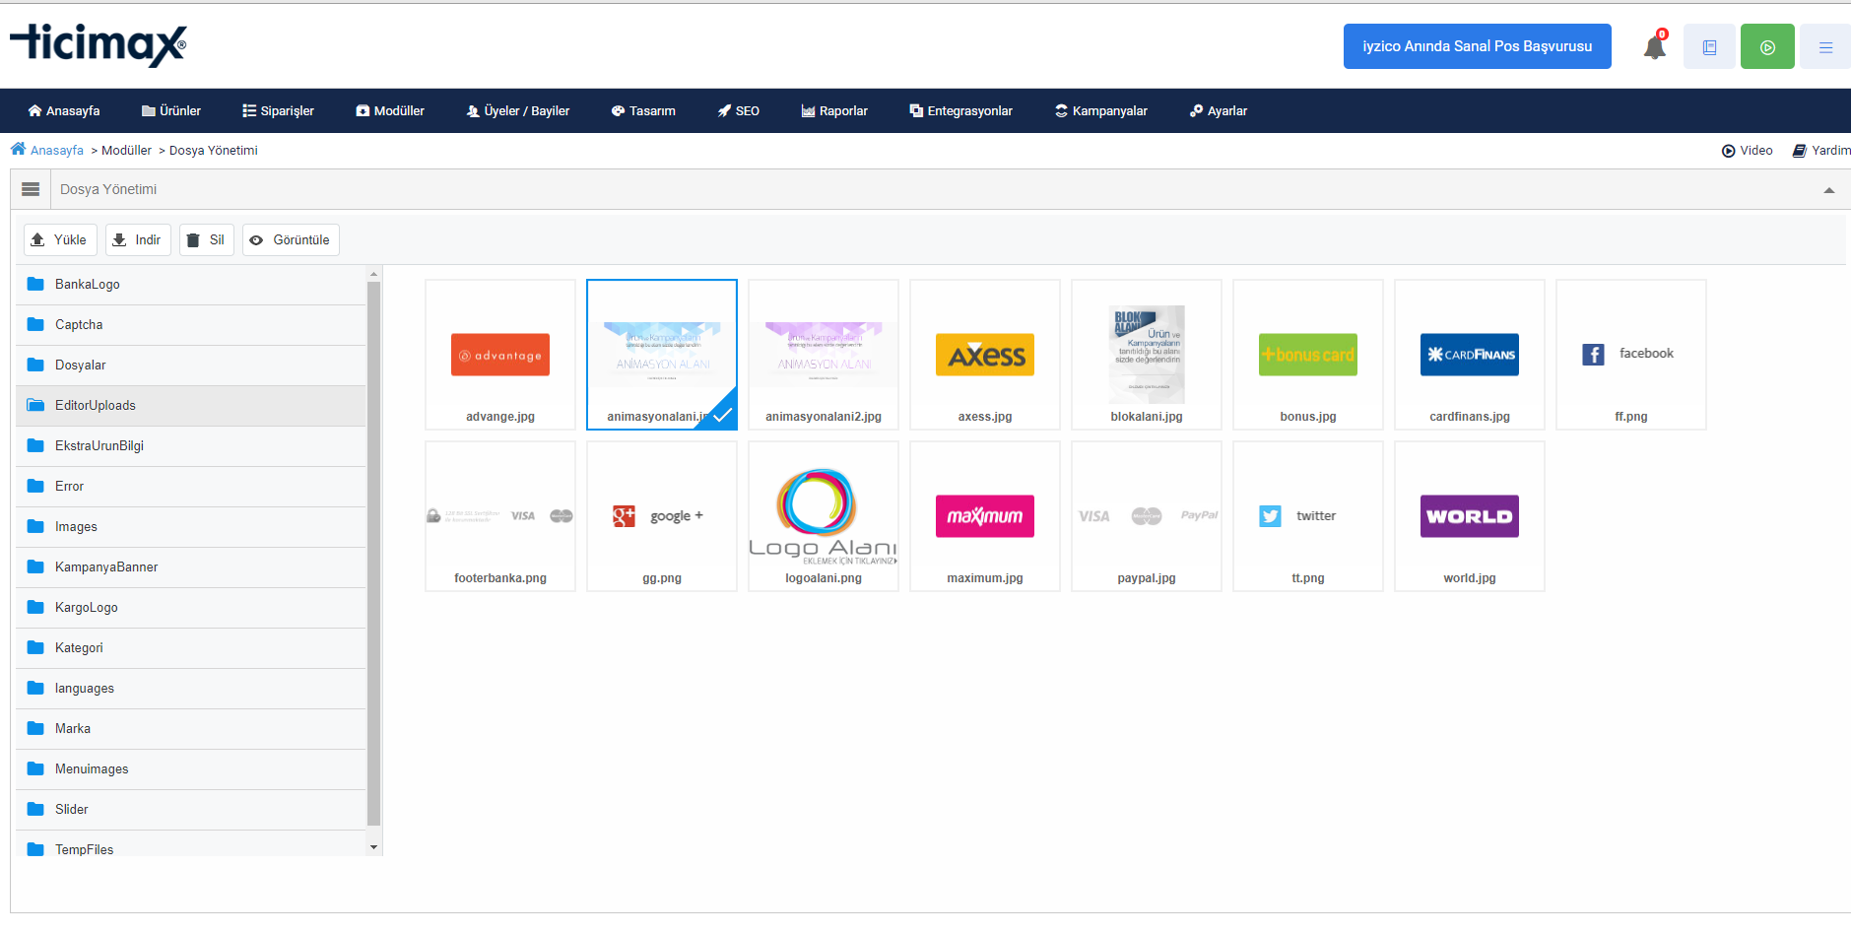Open the Ürünler menu

click(x=171, y=110)
